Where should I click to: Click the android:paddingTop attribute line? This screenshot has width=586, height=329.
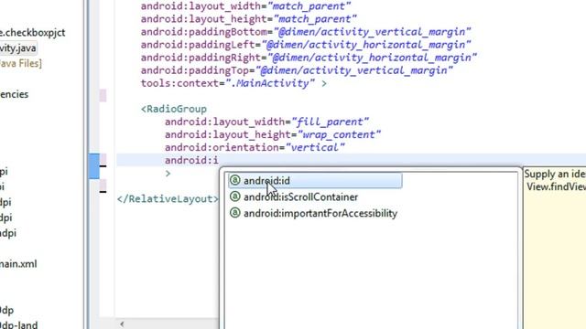(x=297, y=70)
